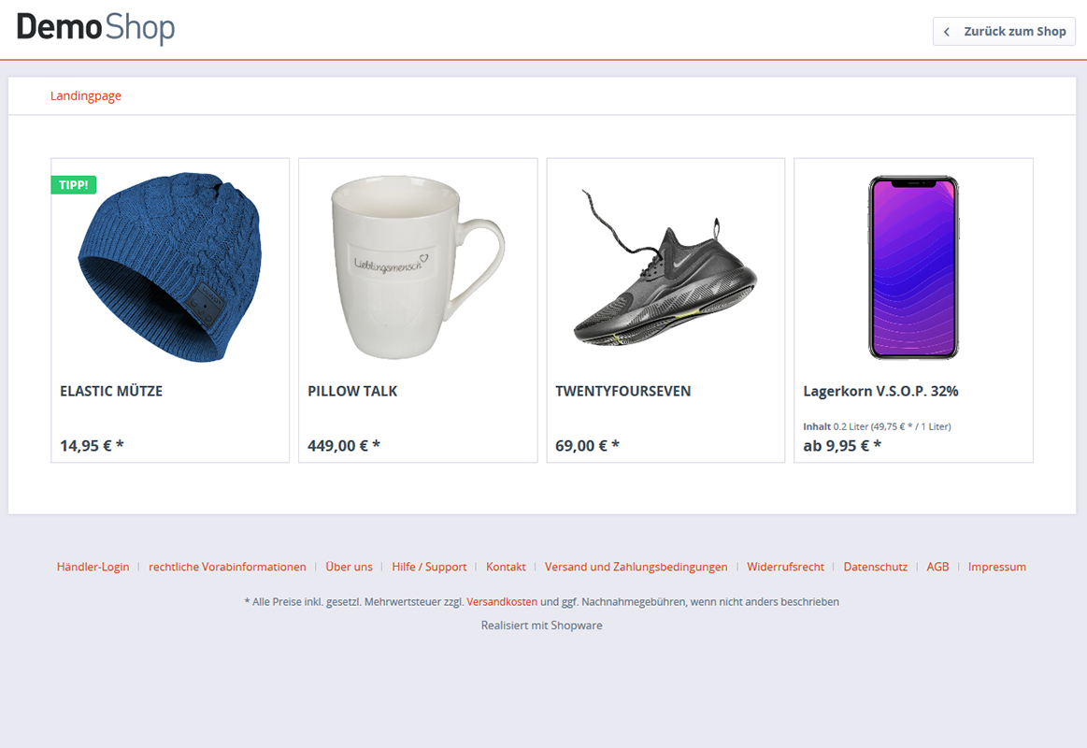Open the Impressum footer link
Screen dimensions: 1087x748
tap(997, 567)
